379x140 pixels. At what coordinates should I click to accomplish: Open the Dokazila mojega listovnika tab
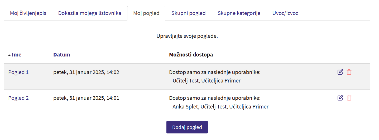(90, 13)
